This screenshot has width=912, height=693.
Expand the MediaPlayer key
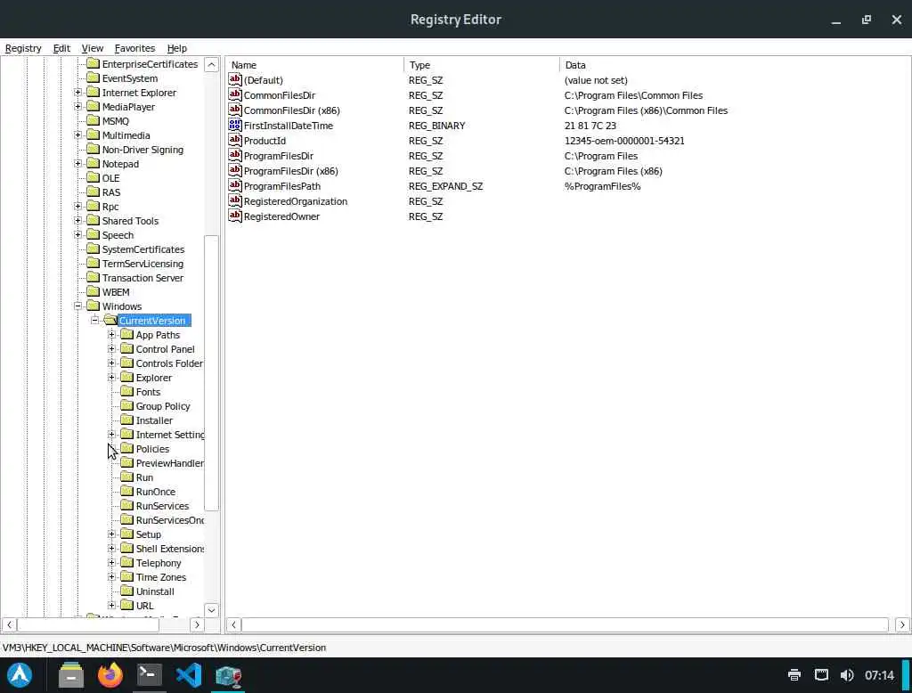tap(78, 107)
